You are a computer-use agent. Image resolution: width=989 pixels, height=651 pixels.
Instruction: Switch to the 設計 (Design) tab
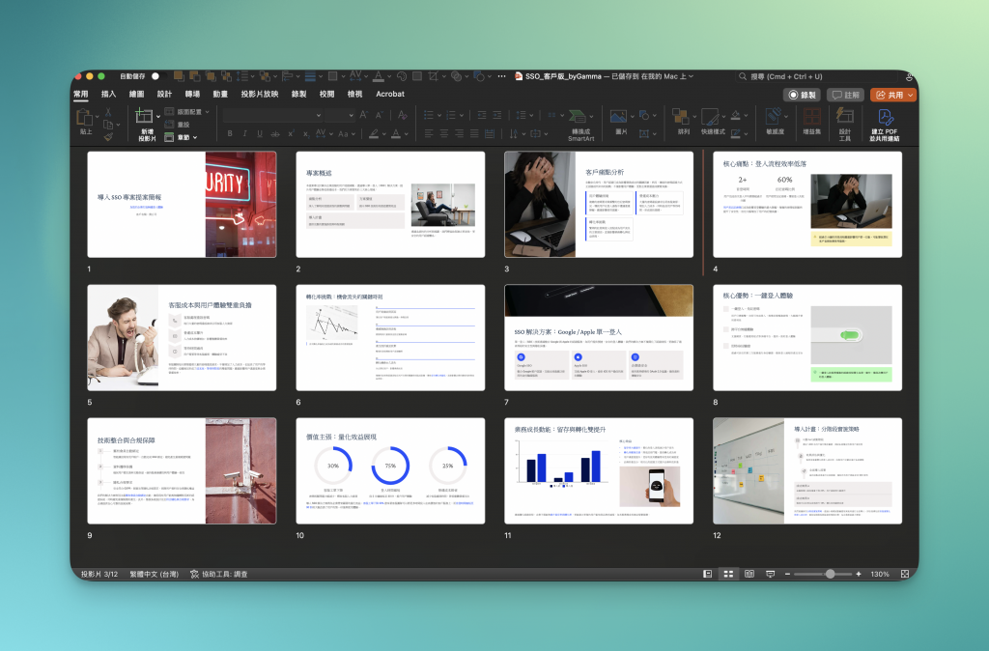pyautogui.click(x=164, y=94)
